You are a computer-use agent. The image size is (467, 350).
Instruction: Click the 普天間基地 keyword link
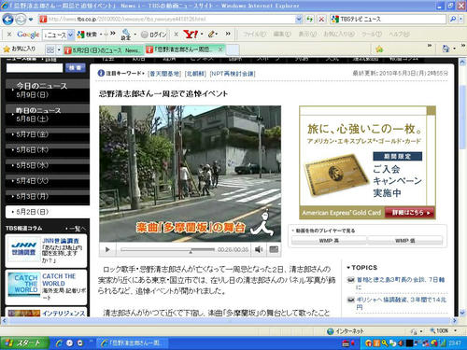pyautogui.click(x=164, y=74)
